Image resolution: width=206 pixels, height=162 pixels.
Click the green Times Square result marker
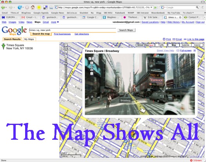(4, 46)
